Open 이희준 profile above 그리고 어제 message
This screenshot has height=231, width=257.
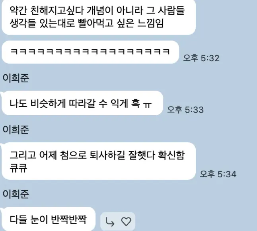point(16,130)
